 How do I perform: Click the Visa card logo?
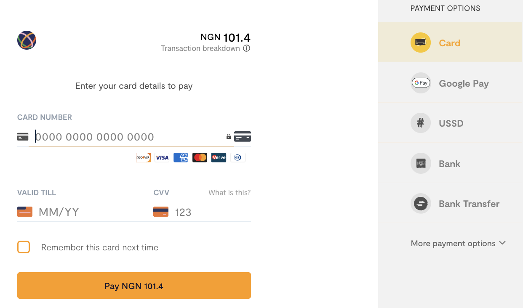click(x=162, y=158)
